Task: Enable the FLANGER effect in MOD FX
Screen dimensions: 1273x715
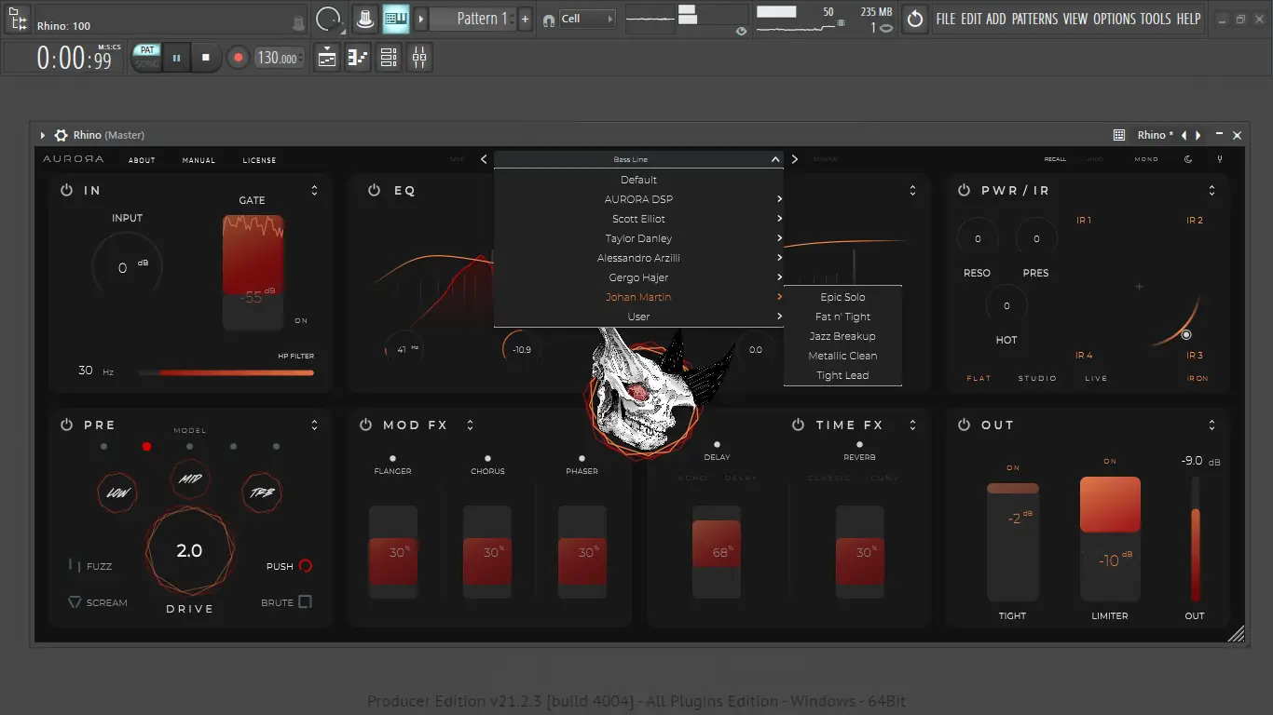Action: (x=392, y=458)
